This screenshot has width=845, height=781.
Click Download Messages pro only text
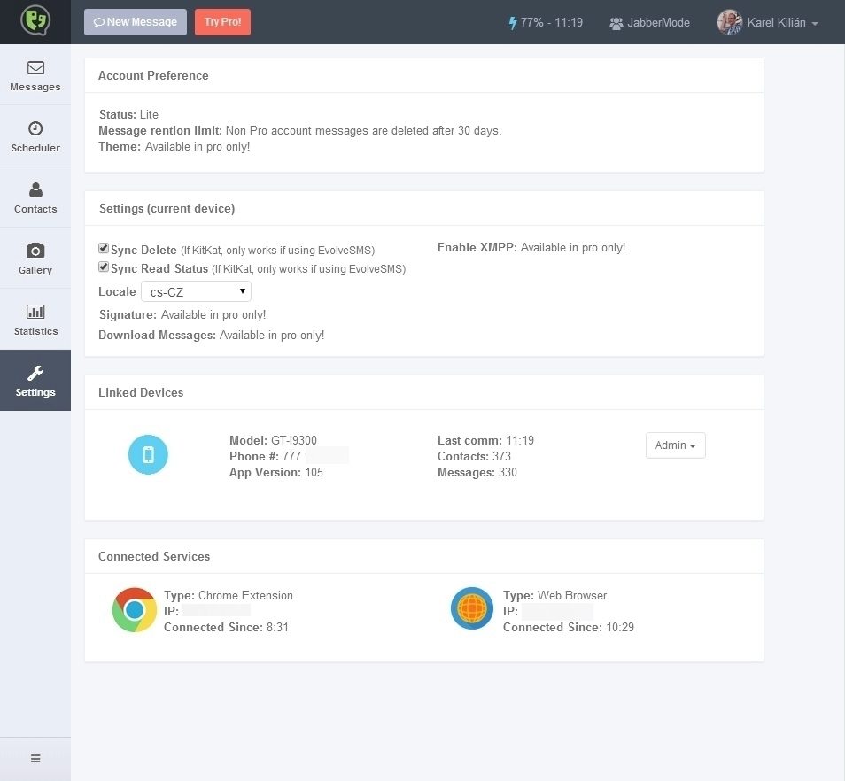click(211, 335)
